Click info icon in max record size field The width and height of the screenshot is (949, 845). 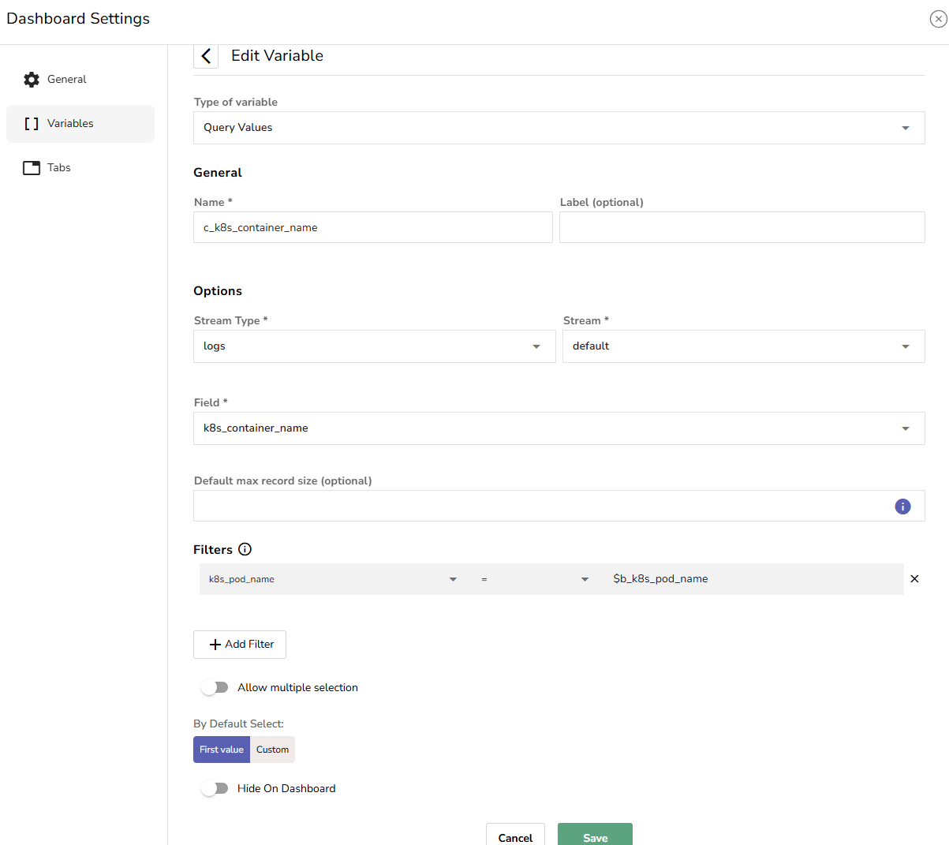pyautogui.click(x=902, y=507)
